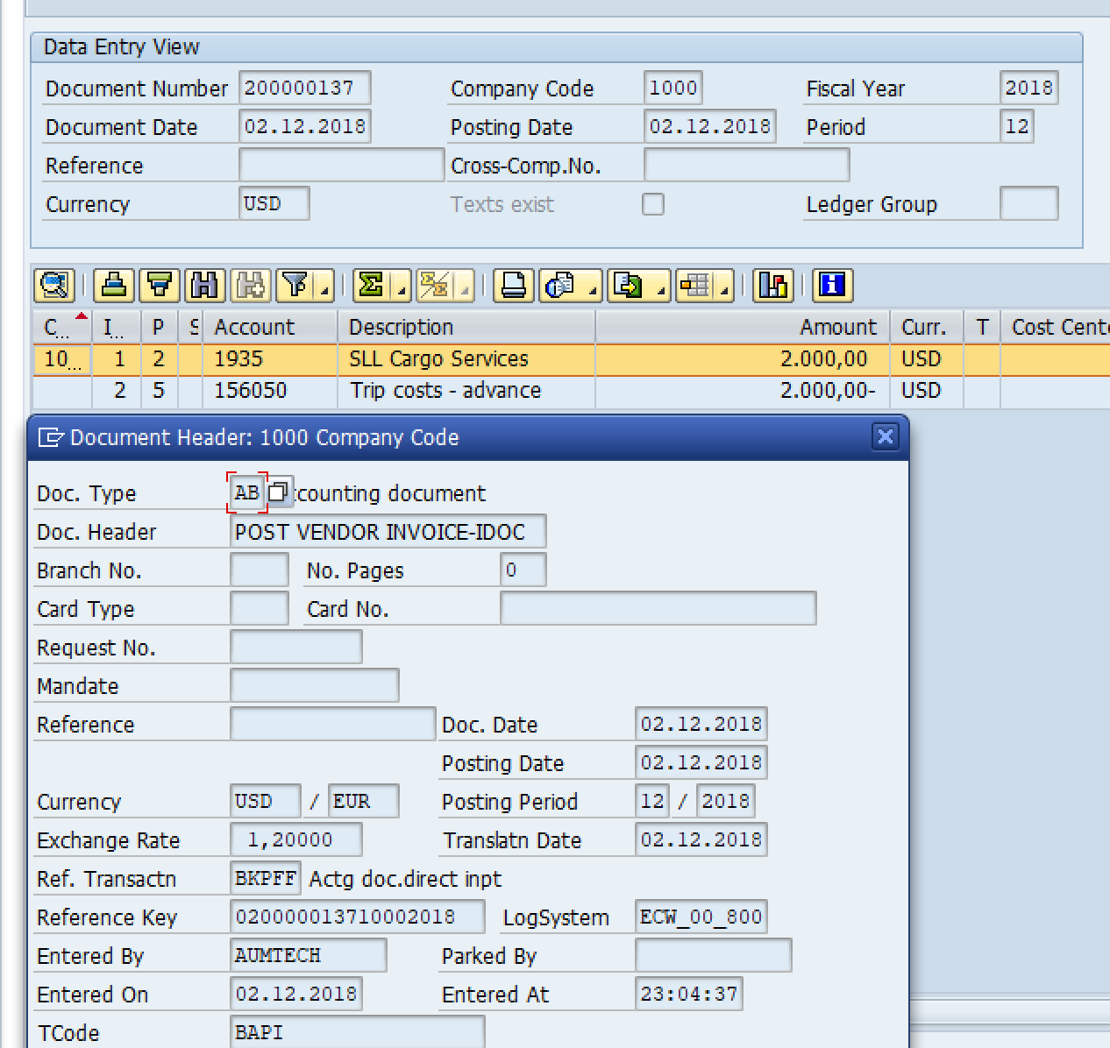The width and height of the screenshot is (1110, 1048).
Task: Select the Trip costs - advance row
Action: pos(445,391)
